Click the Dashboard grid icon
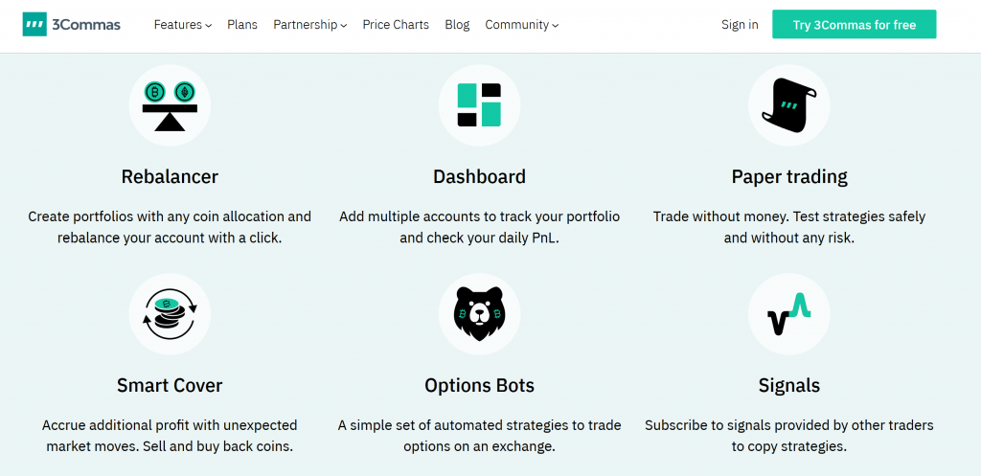Viewport: 981px width, 476px height. [479, 105]
